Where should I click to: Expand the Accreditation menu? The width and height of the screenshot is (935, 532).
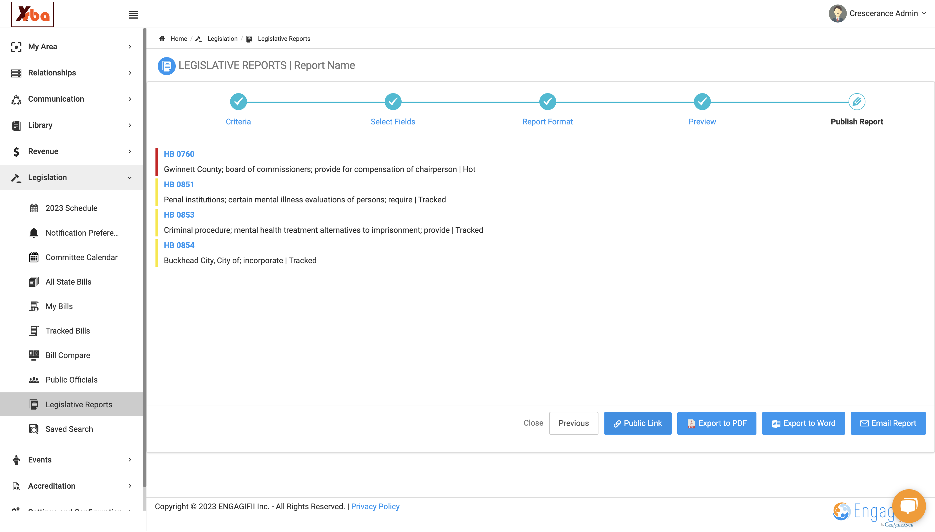[71, 486]
